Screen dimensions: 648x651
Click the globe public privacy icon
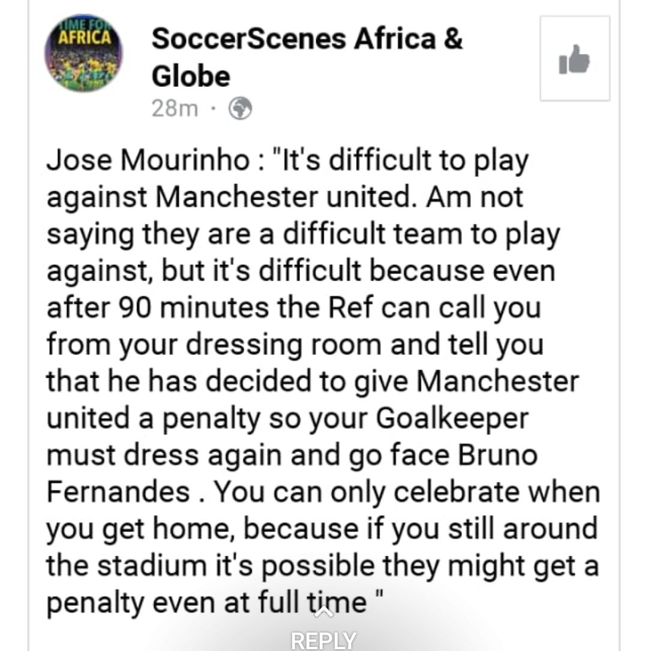click(x=240, y=108)
